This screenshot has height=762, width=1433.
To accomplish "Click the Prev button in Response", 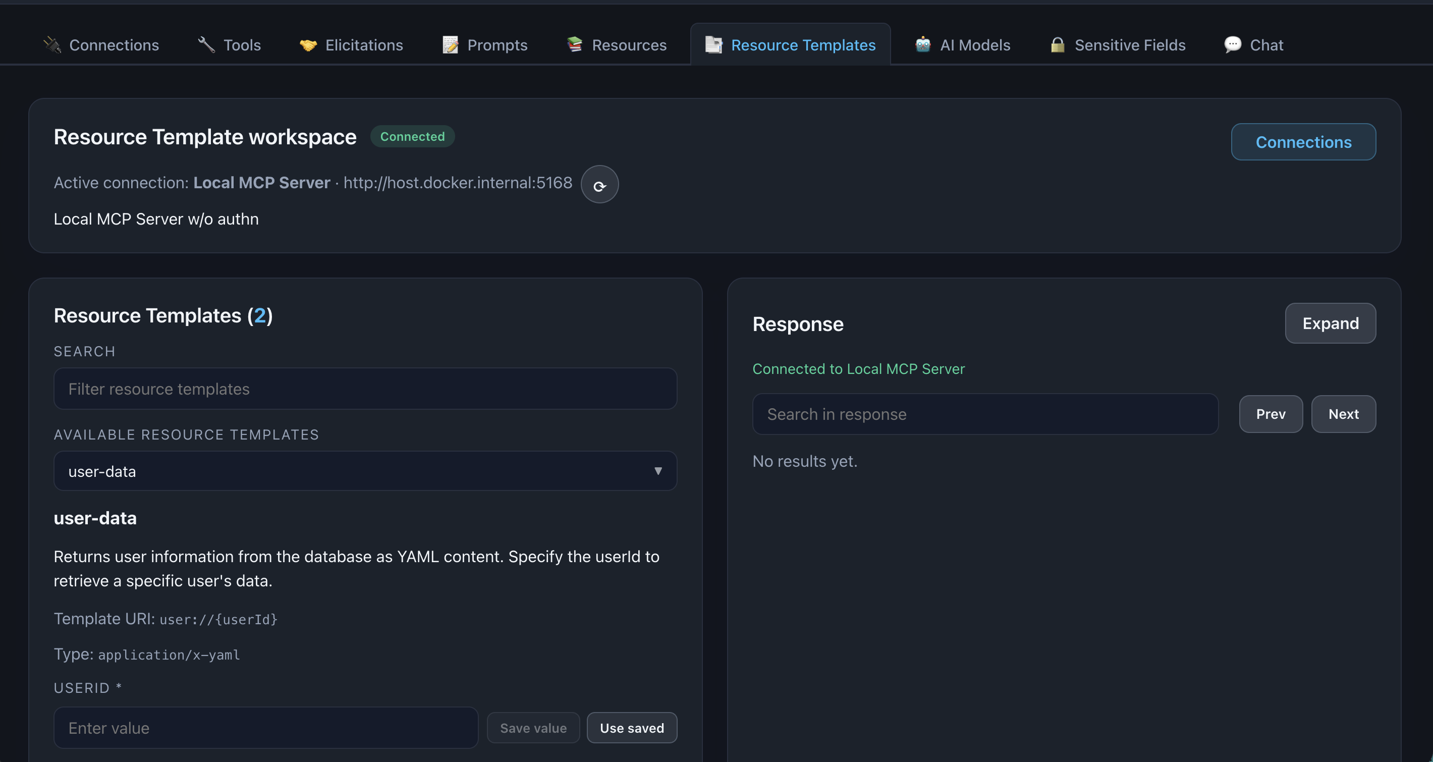I will (1271, 414).
